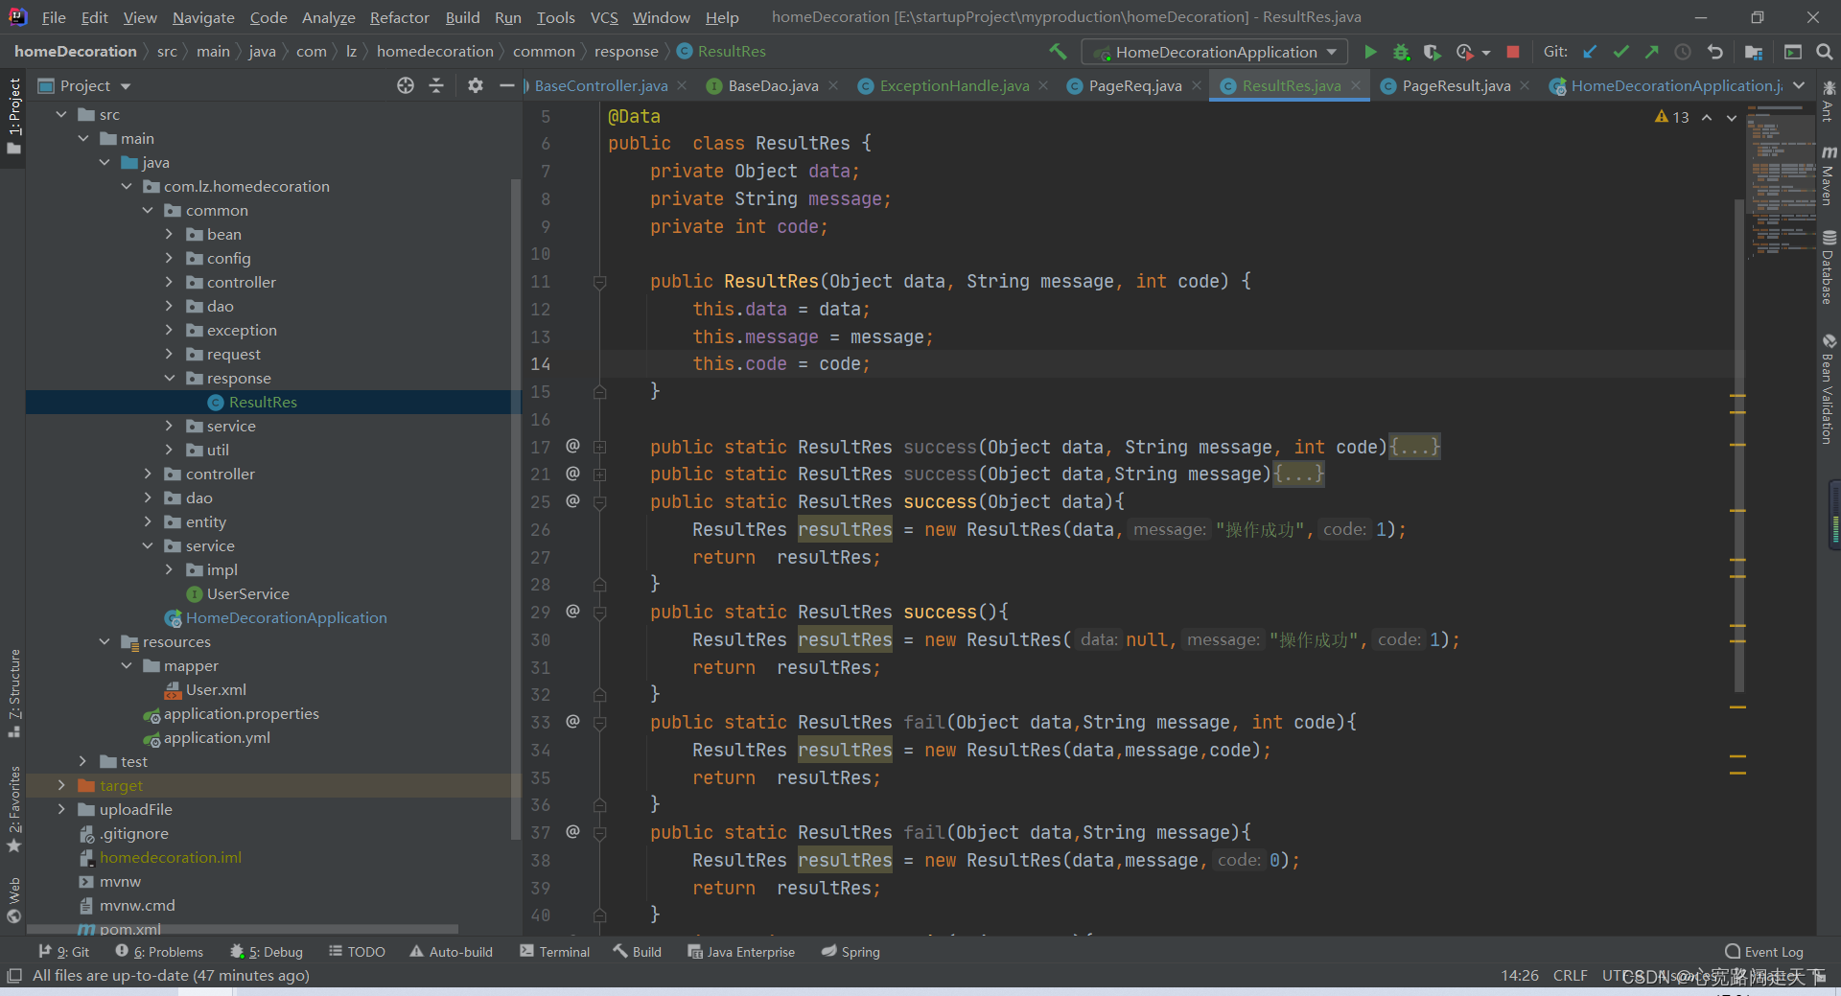Collapse the resources folder
1841x996 pixels.
[105, 641]
